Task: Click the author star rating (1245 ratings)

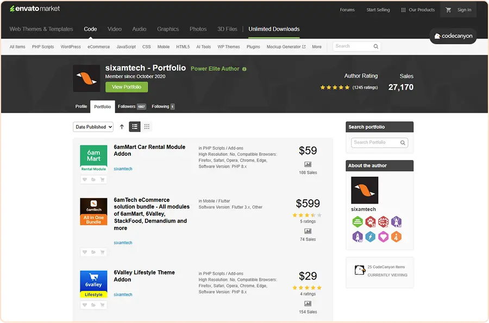Action: (x=349, y=87)
